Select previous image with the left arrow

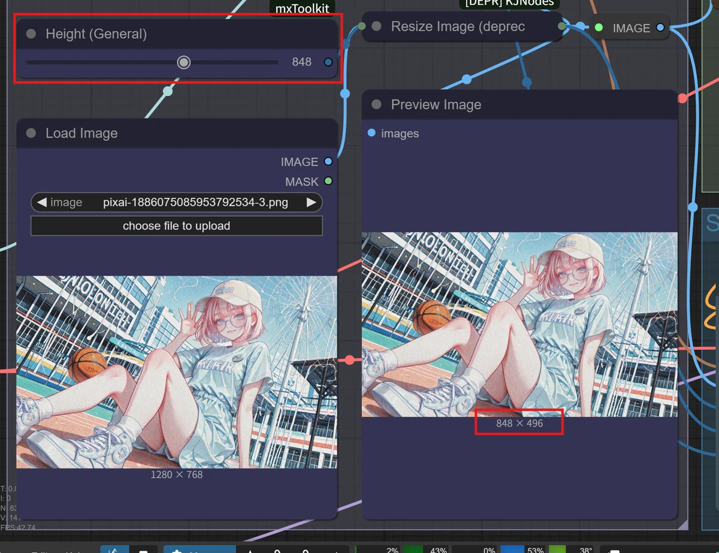coord(41,203)
